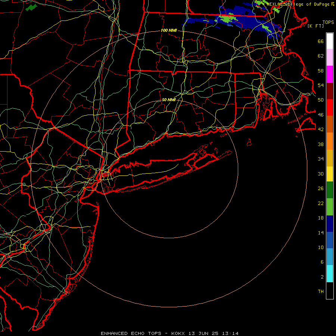Image resolution: width=336 pixels, height=336 pixels.
Task: Click the "13 JUN 25" date text
Action: click(203, 333)
